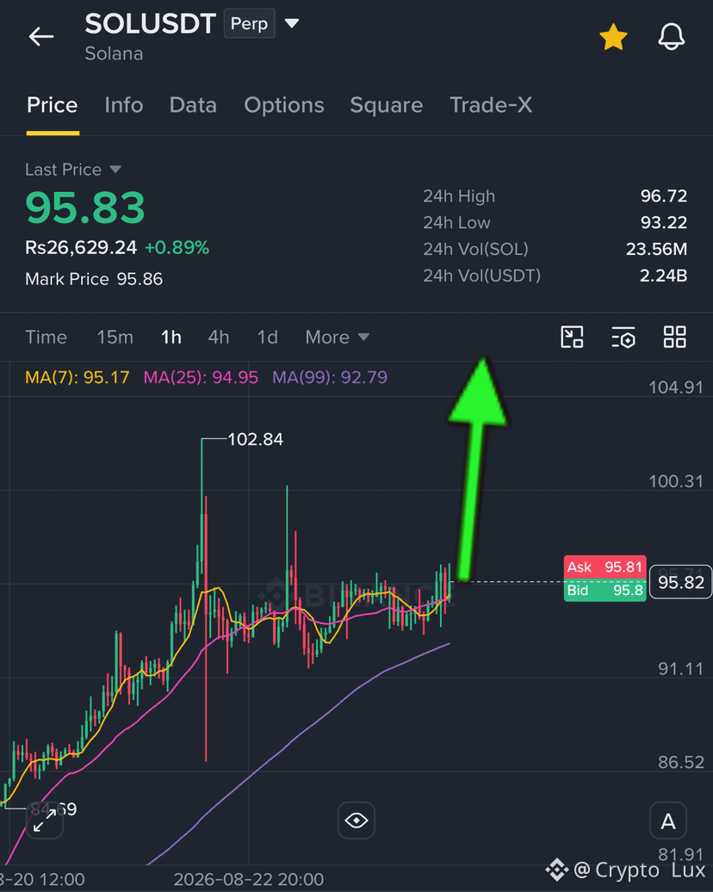Screen dimensions: 713x892
Task: Click the current price tag 95.82
Action: [680, 582]
